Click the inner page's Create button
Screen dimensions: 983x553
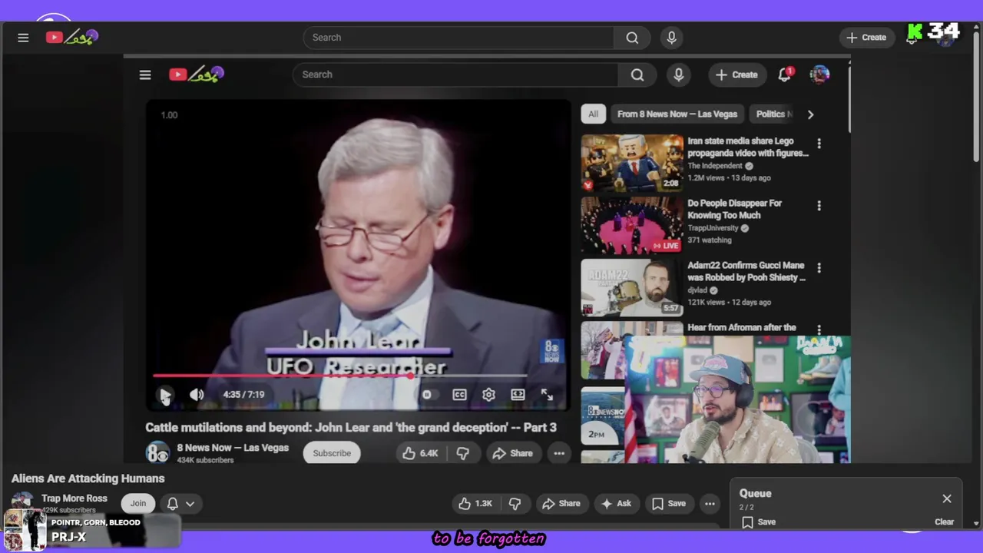(x=736, y=75)
